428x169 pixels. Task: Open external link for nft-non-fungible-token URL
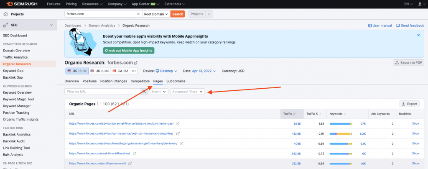click(x=181, y=143)
